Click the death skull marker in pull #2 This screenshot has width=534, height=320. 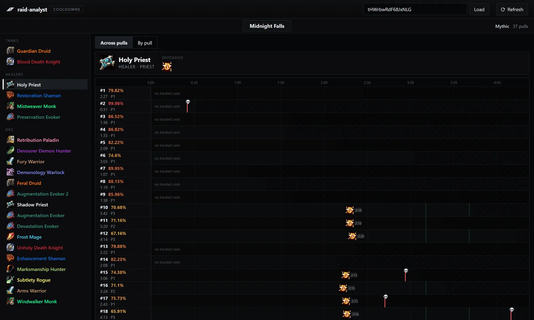pos(188,102)
